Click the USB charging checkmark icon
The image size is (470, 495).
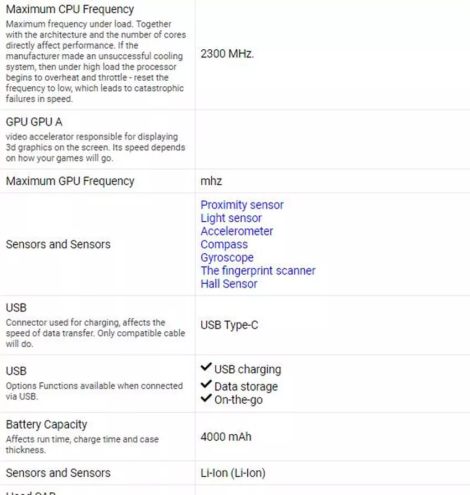(206, 368)
